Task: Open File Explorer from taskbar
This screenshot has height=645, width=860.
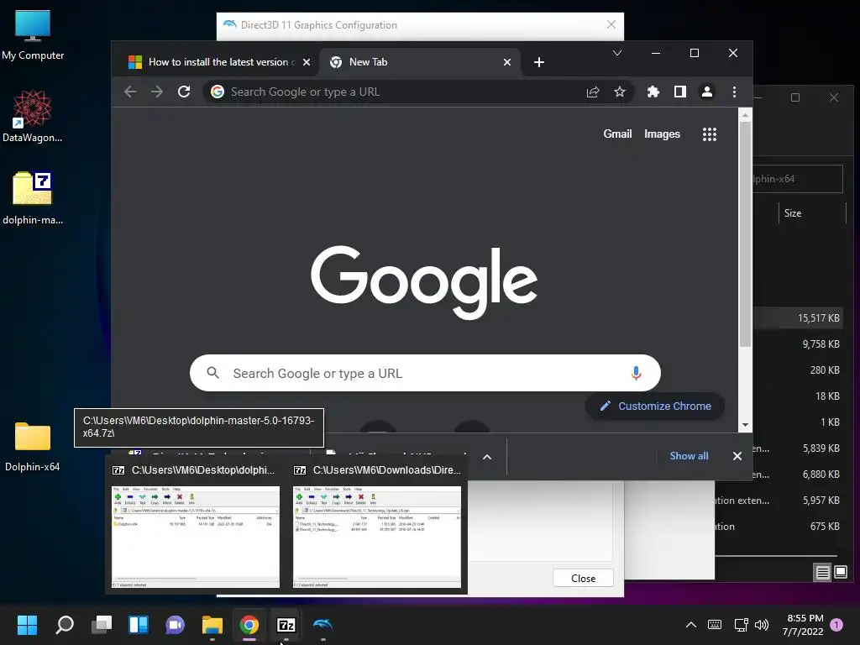Action: click(x=212, y=625)
